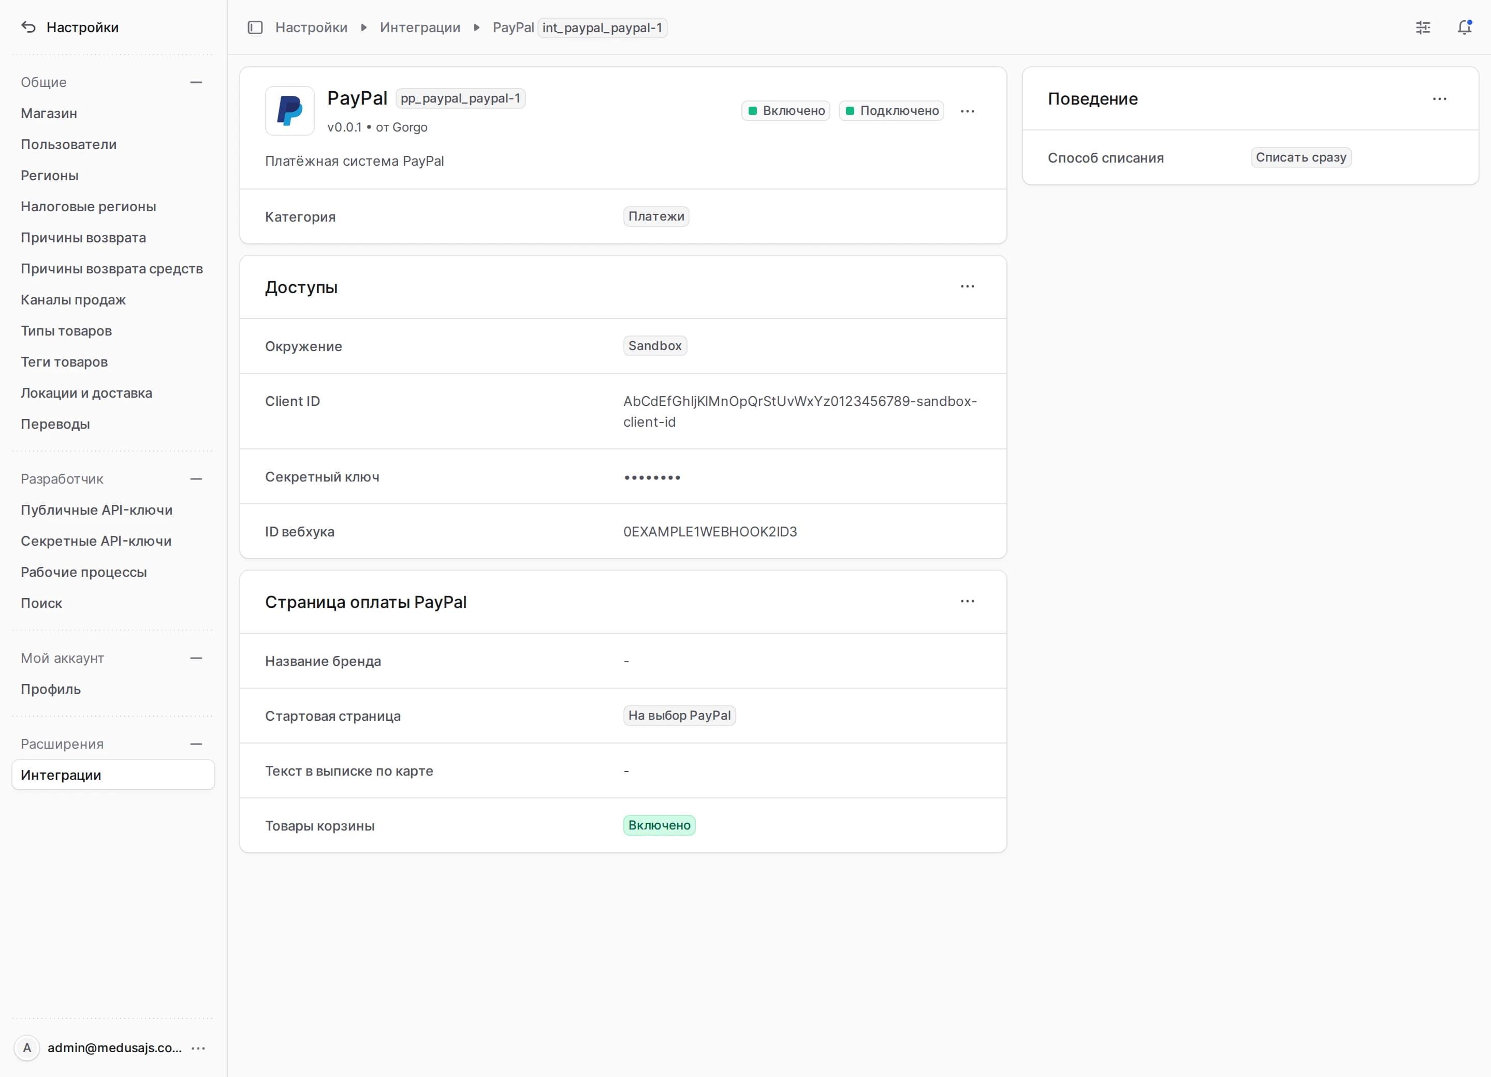Image resolution: width=1491 pixels, height=1077 pixels.
Task: Collapse the Общие sidebar section
Action: click(196, 83)
